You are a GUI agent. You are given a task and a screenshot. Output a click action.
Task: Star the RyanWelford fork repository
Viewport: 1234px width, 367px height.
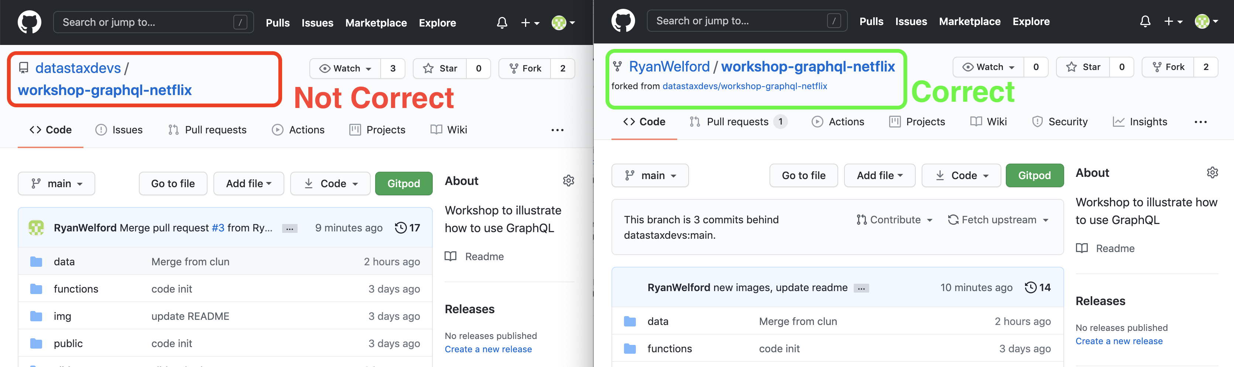click(1083, 67)
